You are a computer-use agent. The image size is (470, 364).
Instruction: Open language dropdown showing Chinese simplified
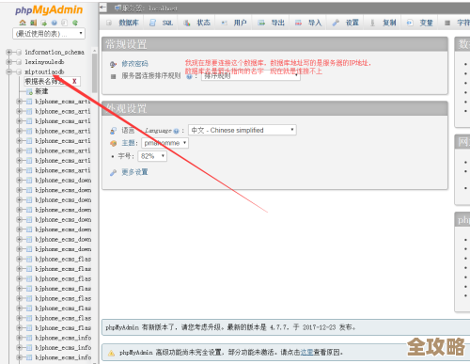pyautogui.click(x=243, y=130)
